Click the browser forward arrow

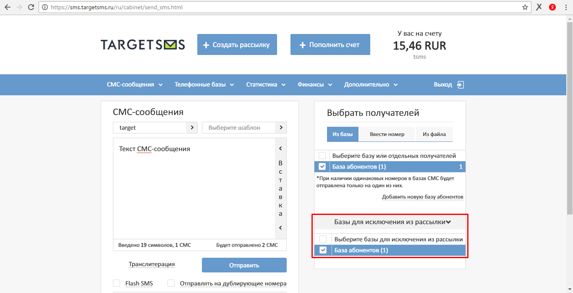click(19, 7)
